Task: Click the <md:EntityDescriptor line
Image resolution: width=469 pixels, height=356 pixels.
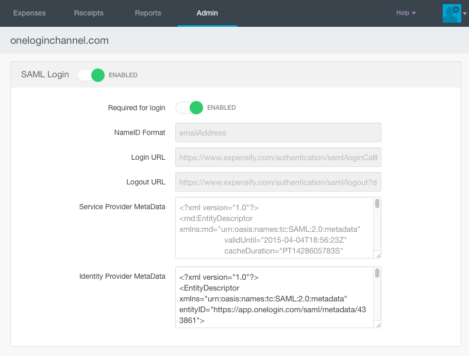Action: [x=216, y=218]
